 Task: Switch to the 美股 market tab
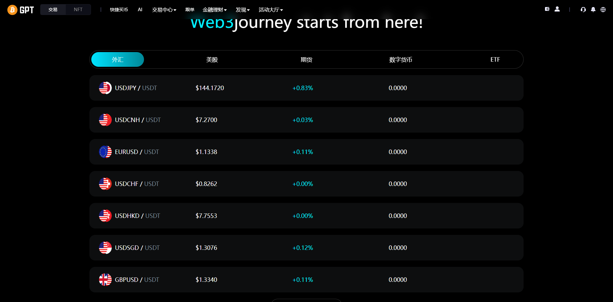[212, 59]
